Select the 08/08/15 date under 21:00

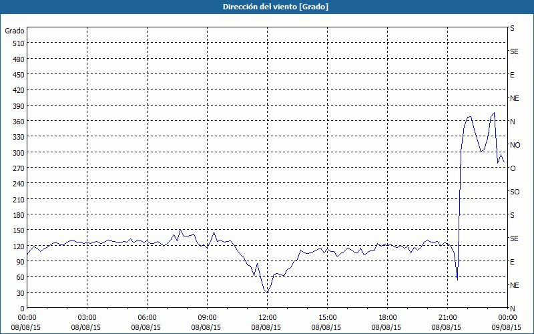coord(446,327)
